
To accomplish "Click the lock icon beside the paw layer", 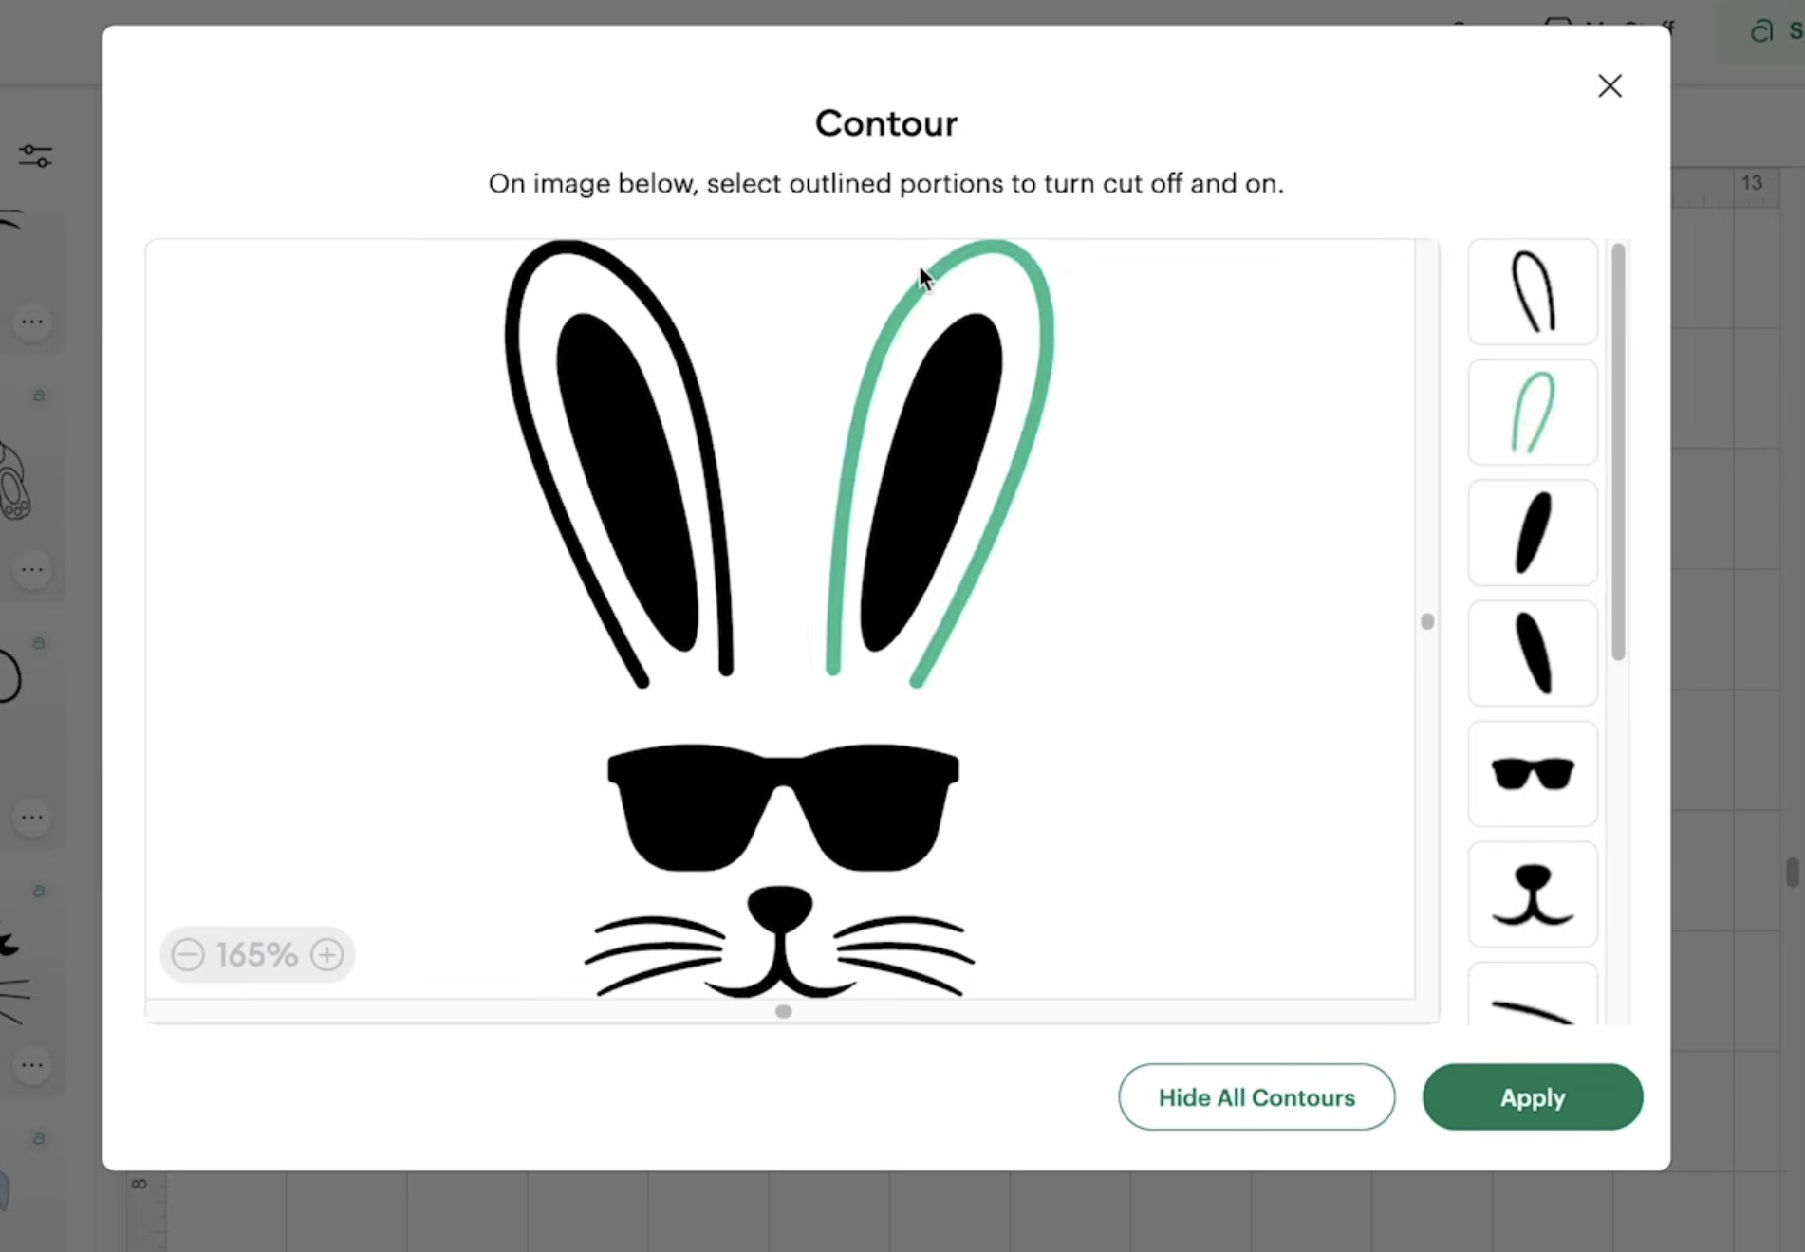I will pyautogui.click(x=38, y=396).
